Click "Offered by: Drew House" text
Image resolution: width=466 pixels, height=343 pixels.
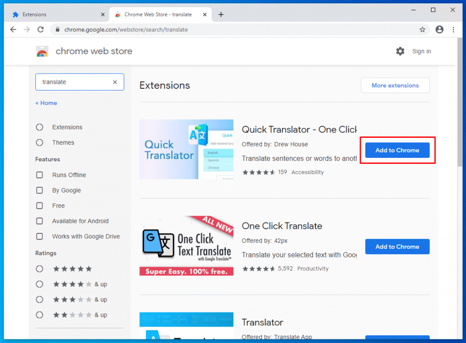point(274,144)
